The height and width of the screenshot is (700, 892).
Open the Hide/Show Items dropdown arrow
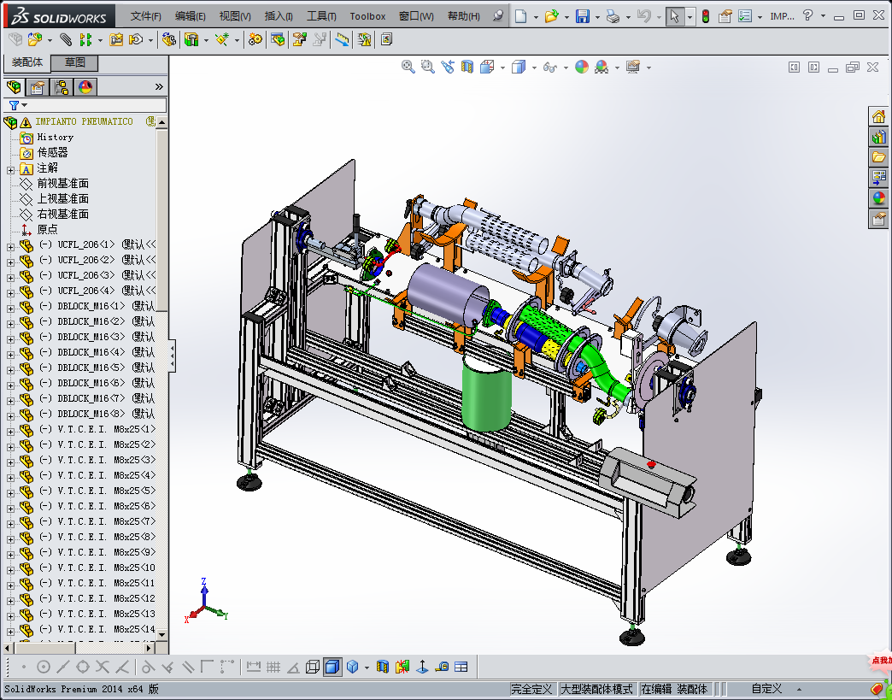(566, 68)
